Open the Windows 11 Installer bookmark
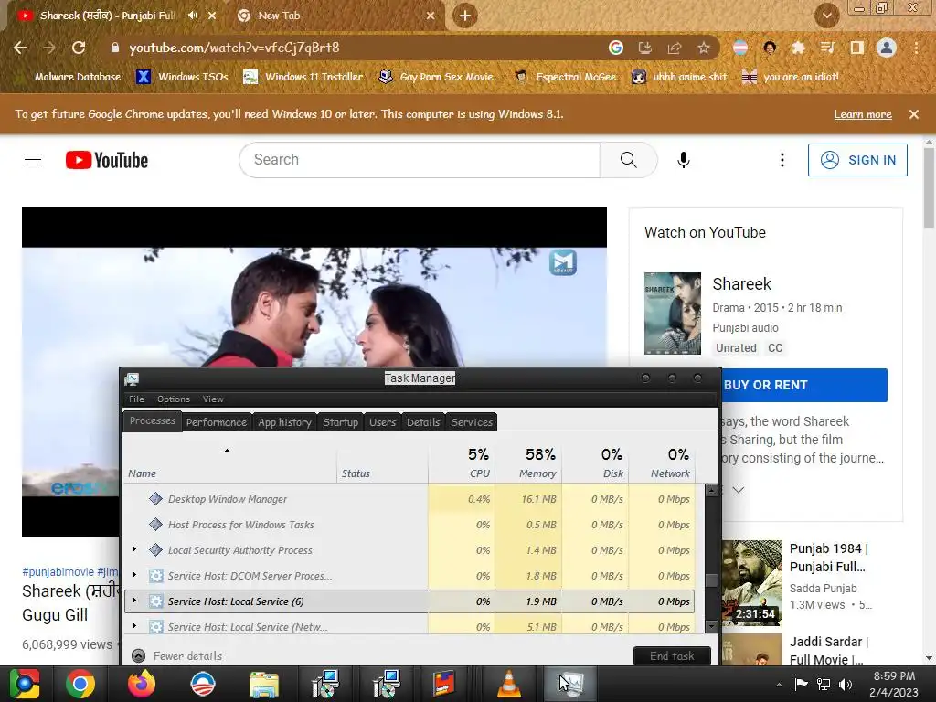 tap(303, 77)
